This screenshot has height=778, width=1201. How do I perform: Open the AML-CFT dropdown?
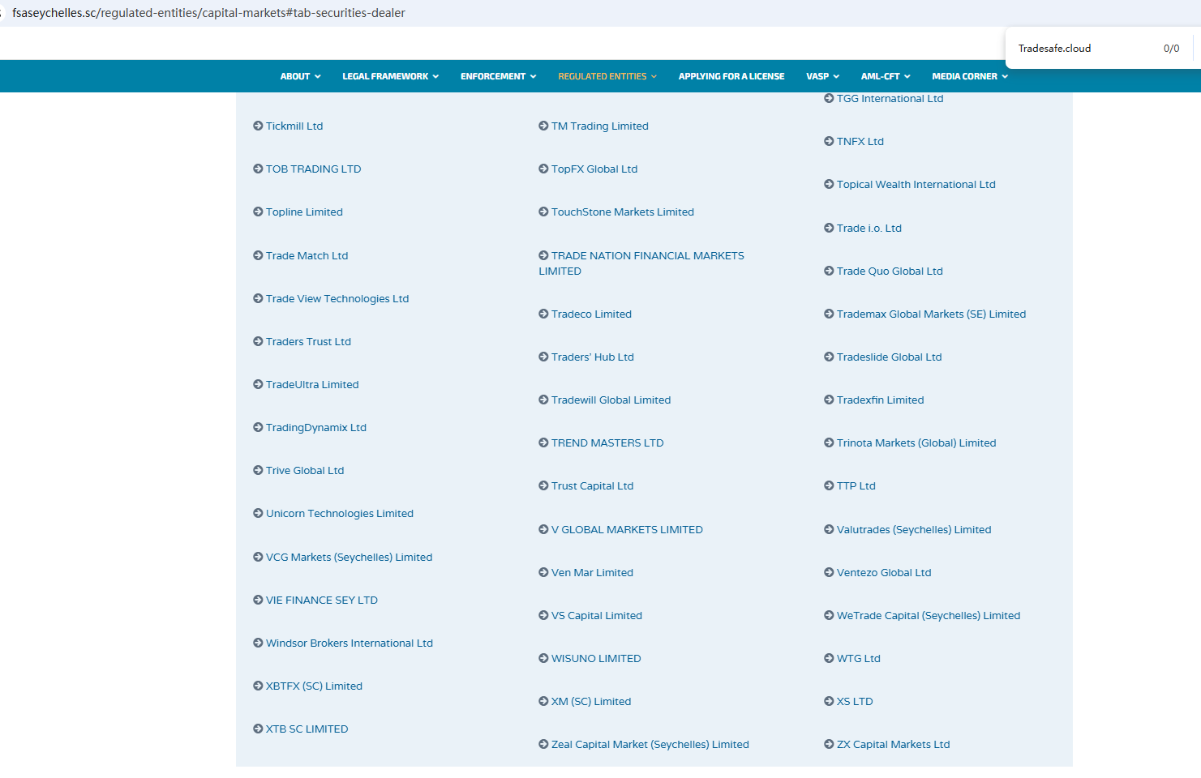pyautogui.click(x=886, y=76)
